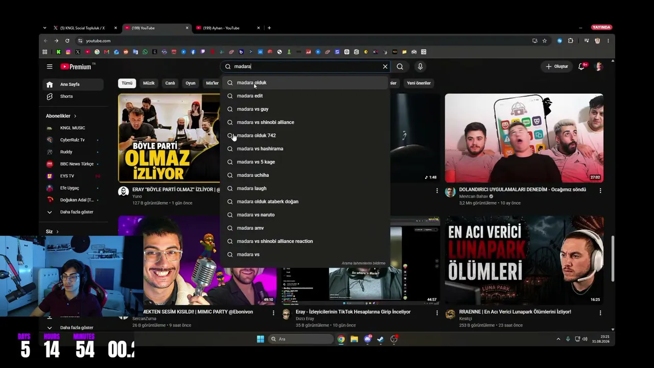Open the YouTube guide hamburger menu
Image resolution: width=654 pixels, height=368 pixels.
point(50,66)
